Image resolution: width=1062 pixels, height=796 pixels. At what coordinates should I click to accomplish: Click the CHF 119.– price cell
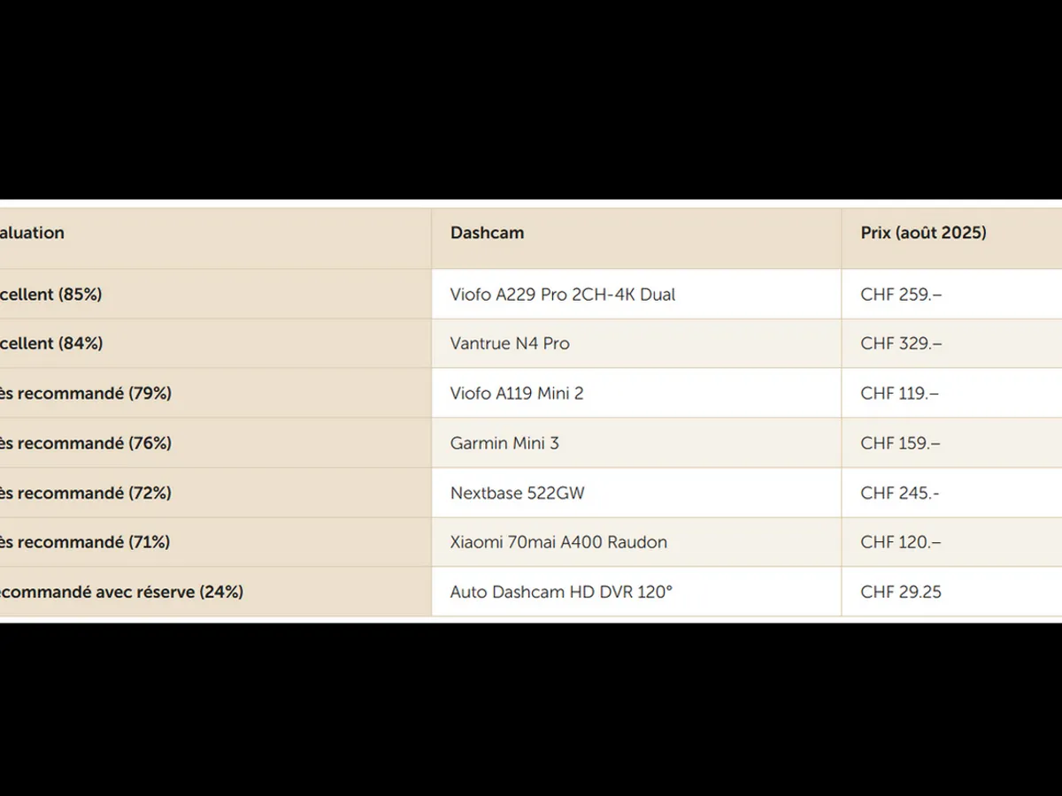[899, 394]
